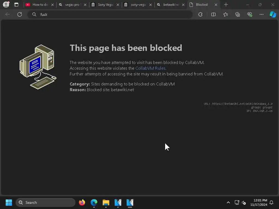Image resolution: width=279 pixels, height=209 pixels.
Task: Open the Extensions puzzle icon
Action: 200,14
